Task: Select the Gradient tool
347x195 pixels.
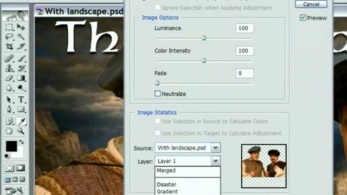Action: tap(21, 78)
